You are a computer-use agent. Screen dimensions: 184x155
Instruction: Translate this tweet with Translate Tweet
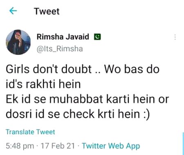(30, 132)
